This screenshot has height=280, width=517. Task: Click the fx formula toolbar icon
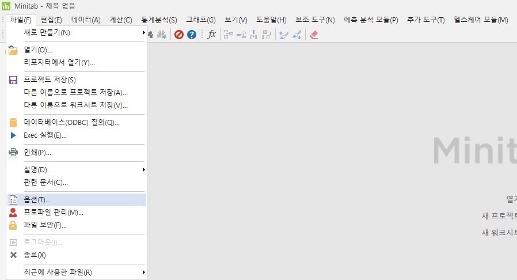click(x=211, y=35)
